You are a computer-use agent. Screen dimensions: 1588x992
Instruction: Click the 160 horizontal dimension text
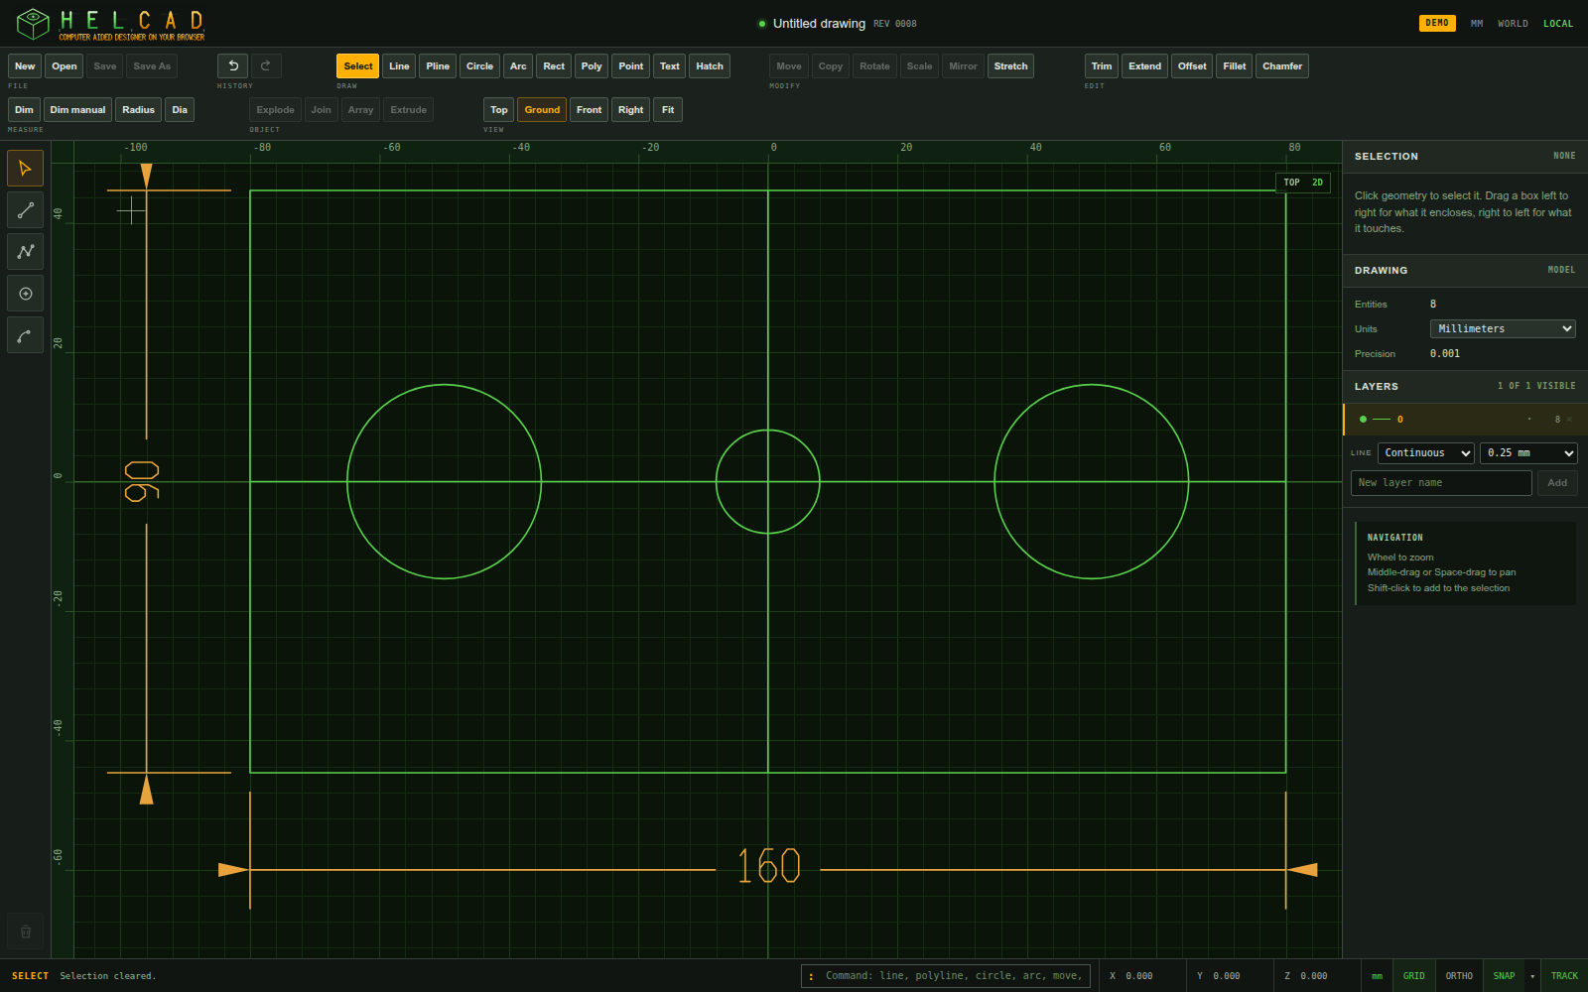point(768,866)
